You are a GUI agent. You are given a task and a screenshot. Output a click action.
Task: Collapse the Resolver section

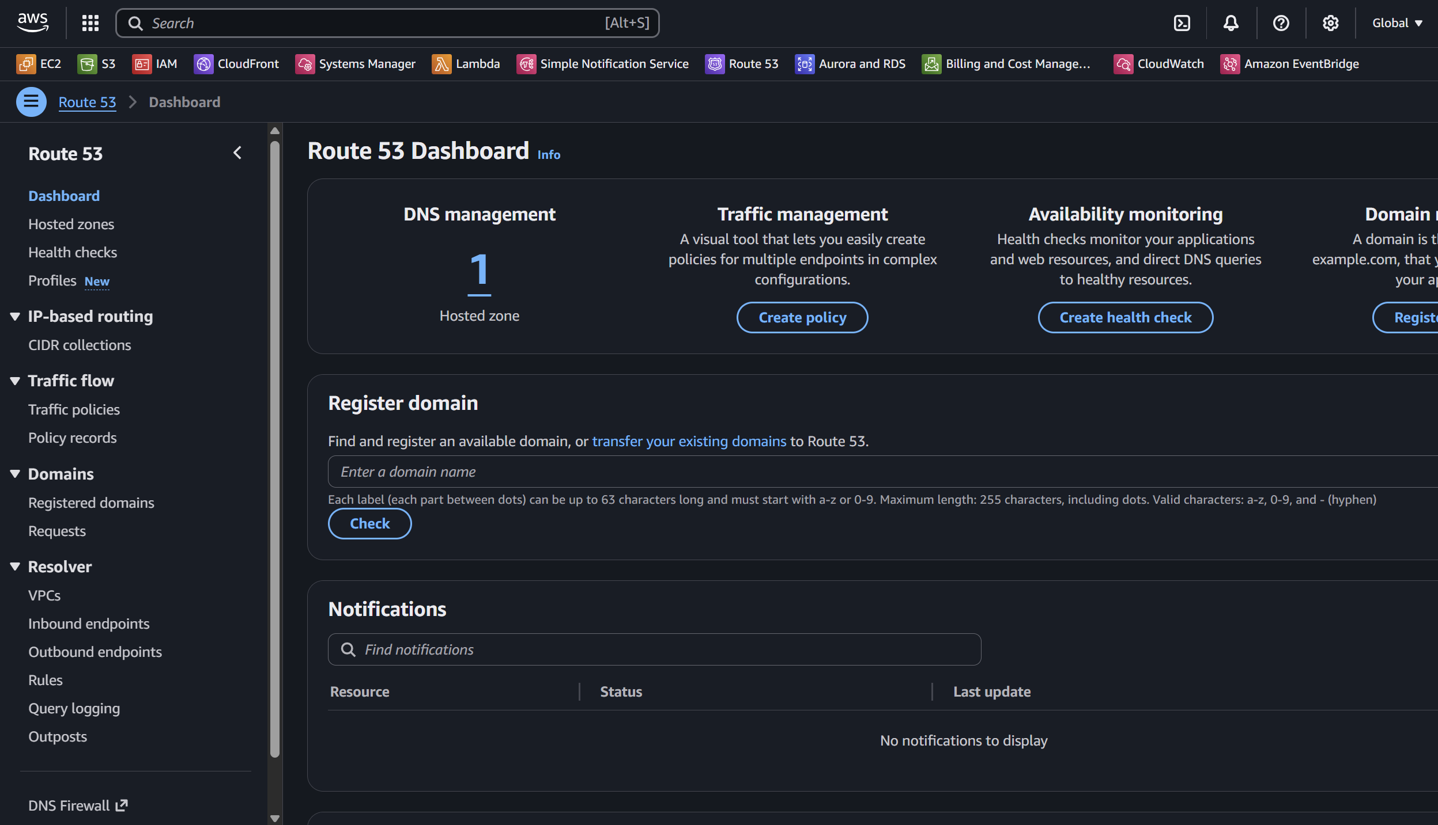(15, 567)
